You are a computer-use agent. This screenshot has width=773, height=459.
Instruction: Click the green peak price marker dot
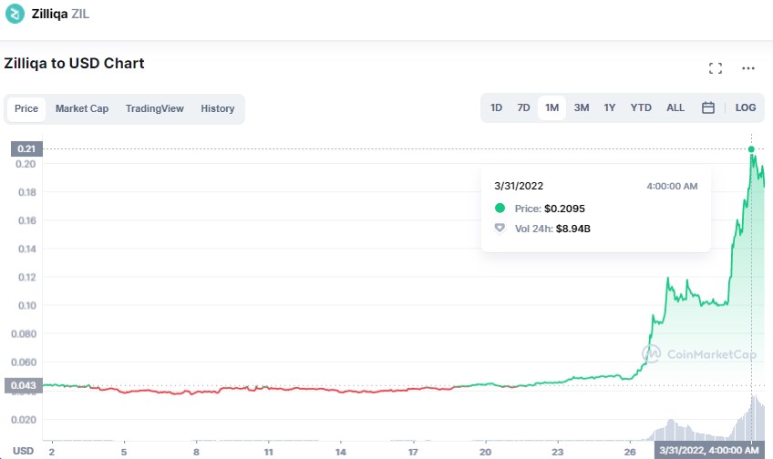pos(751,149)
